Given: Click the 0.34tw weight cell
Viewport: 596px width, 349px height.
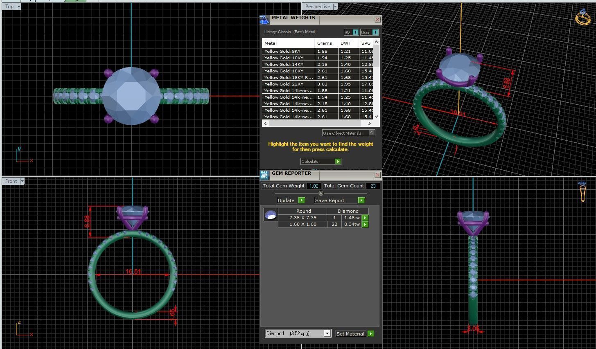Looking at the screenshot, I should coord(352,225).
